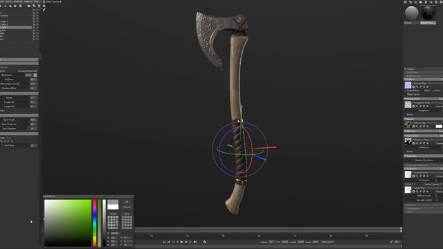Click the pencil icon at timeline right

click(x=391, y=242)
